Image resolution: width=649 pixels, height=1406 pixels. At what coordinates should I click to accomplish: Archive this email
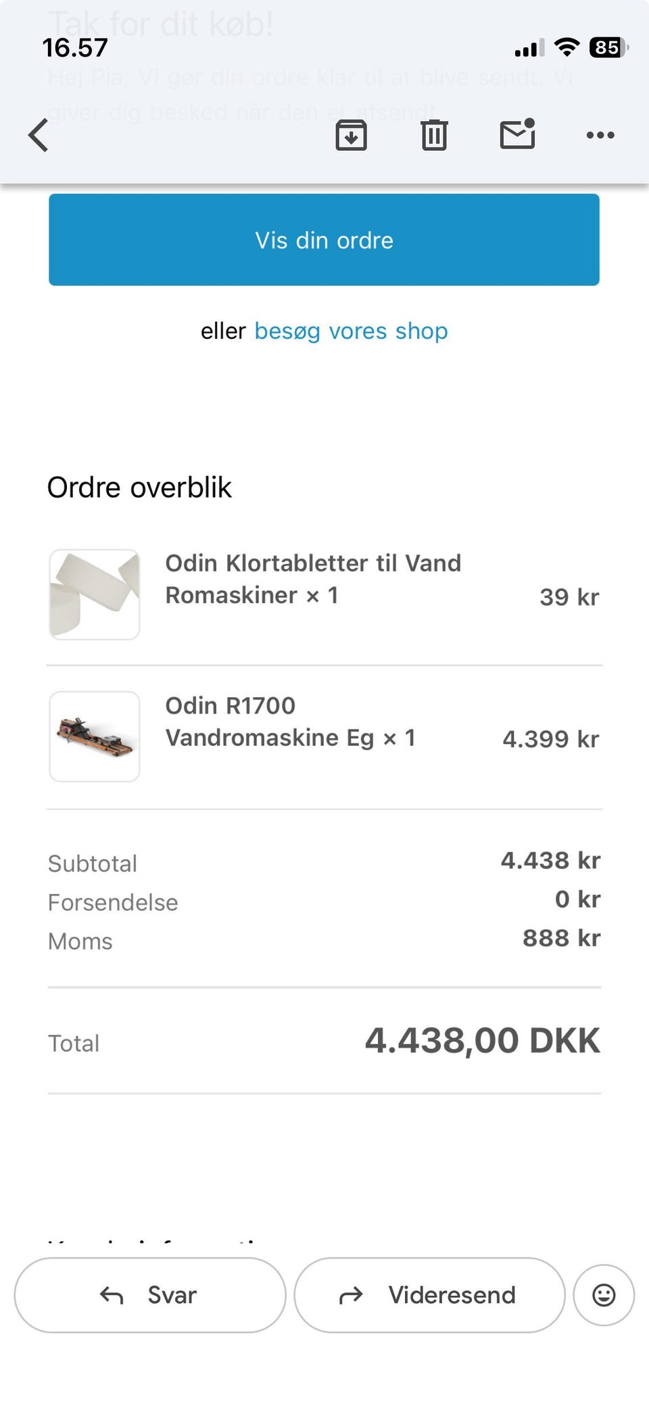click(351, 135)
